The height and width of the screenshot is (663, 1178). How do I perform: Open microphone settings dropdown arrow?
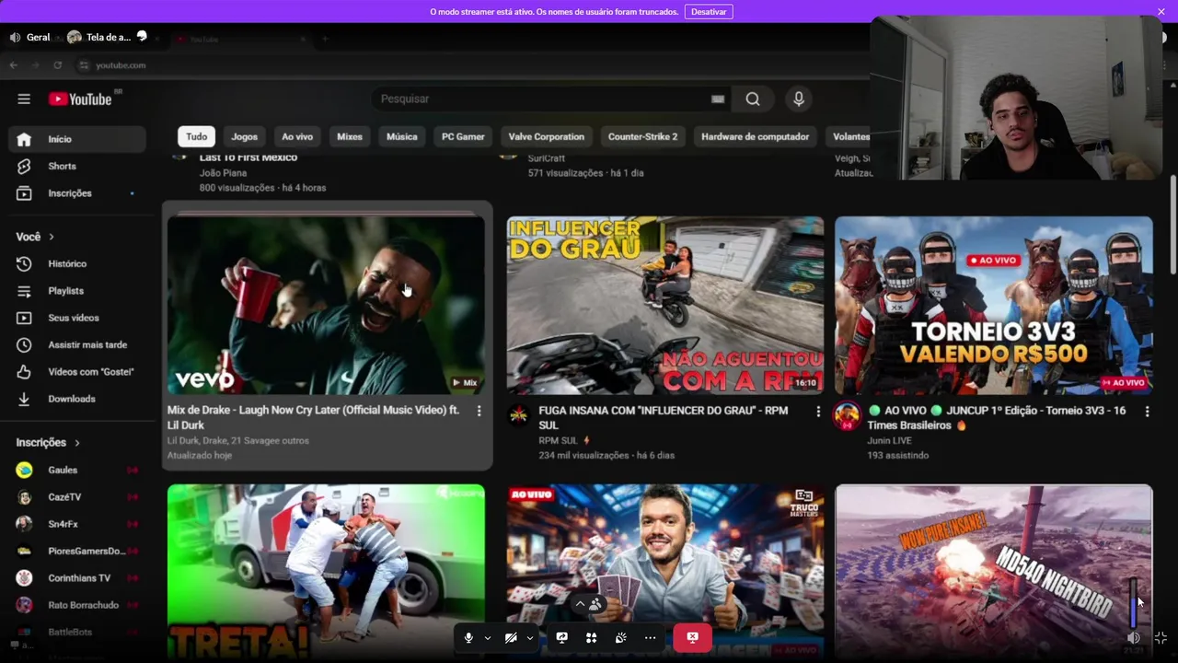click(x=487, y=637)
